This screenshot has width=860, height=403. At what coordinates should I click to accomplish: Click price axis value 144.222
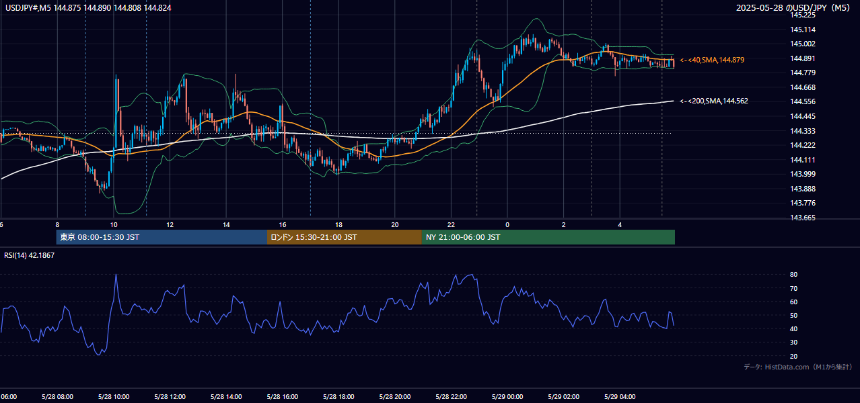[803, 145]
